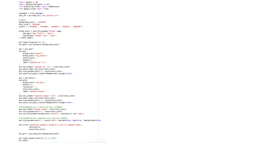Click the 'color=colors,' argument line
The width and height of the screenshot is (255, 143).
coord(29,58)
